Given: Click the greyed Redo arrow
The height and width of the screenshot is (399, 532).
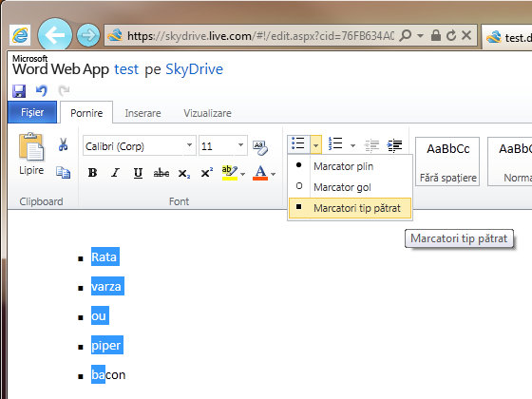Looking at the screenshot, I should pyautogui.click(x=64, y=90).
